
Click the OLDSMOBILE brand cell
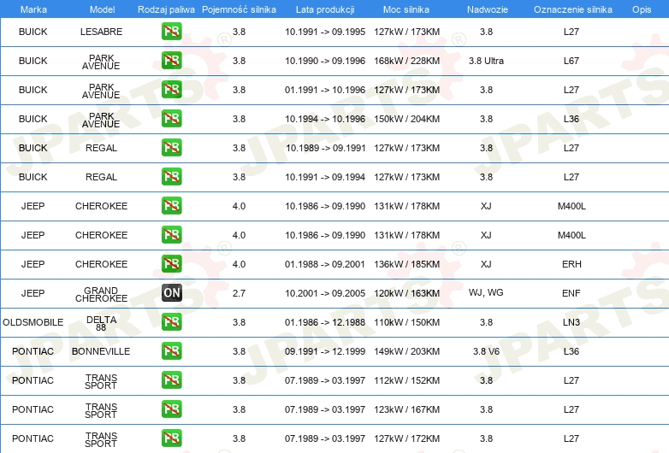point(33,322)
